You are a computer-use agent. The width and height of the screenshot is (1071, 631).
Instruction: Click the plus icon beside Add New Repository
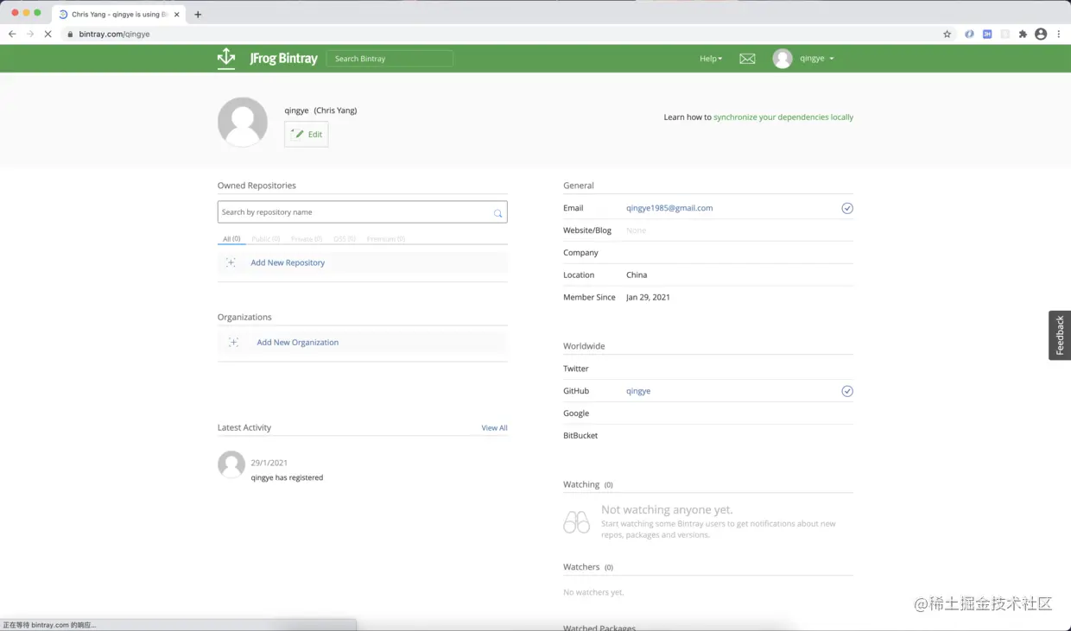point(231,262)
